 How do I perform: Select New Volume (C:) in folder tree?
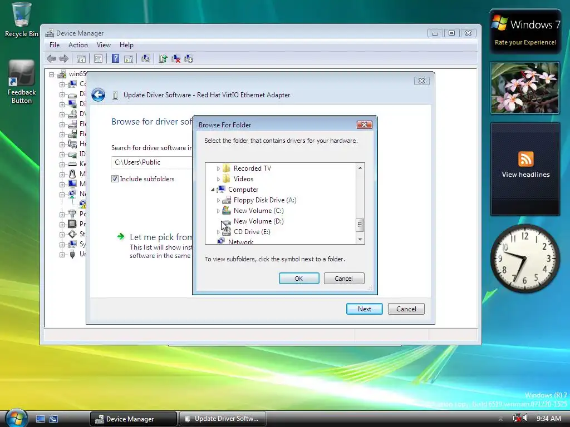258,211
